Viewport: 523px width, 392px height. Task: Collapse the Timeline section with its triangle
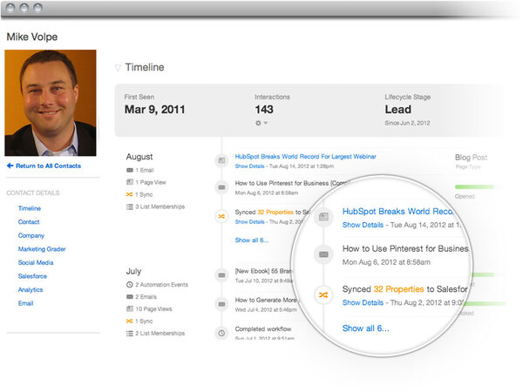coord(118,67)
